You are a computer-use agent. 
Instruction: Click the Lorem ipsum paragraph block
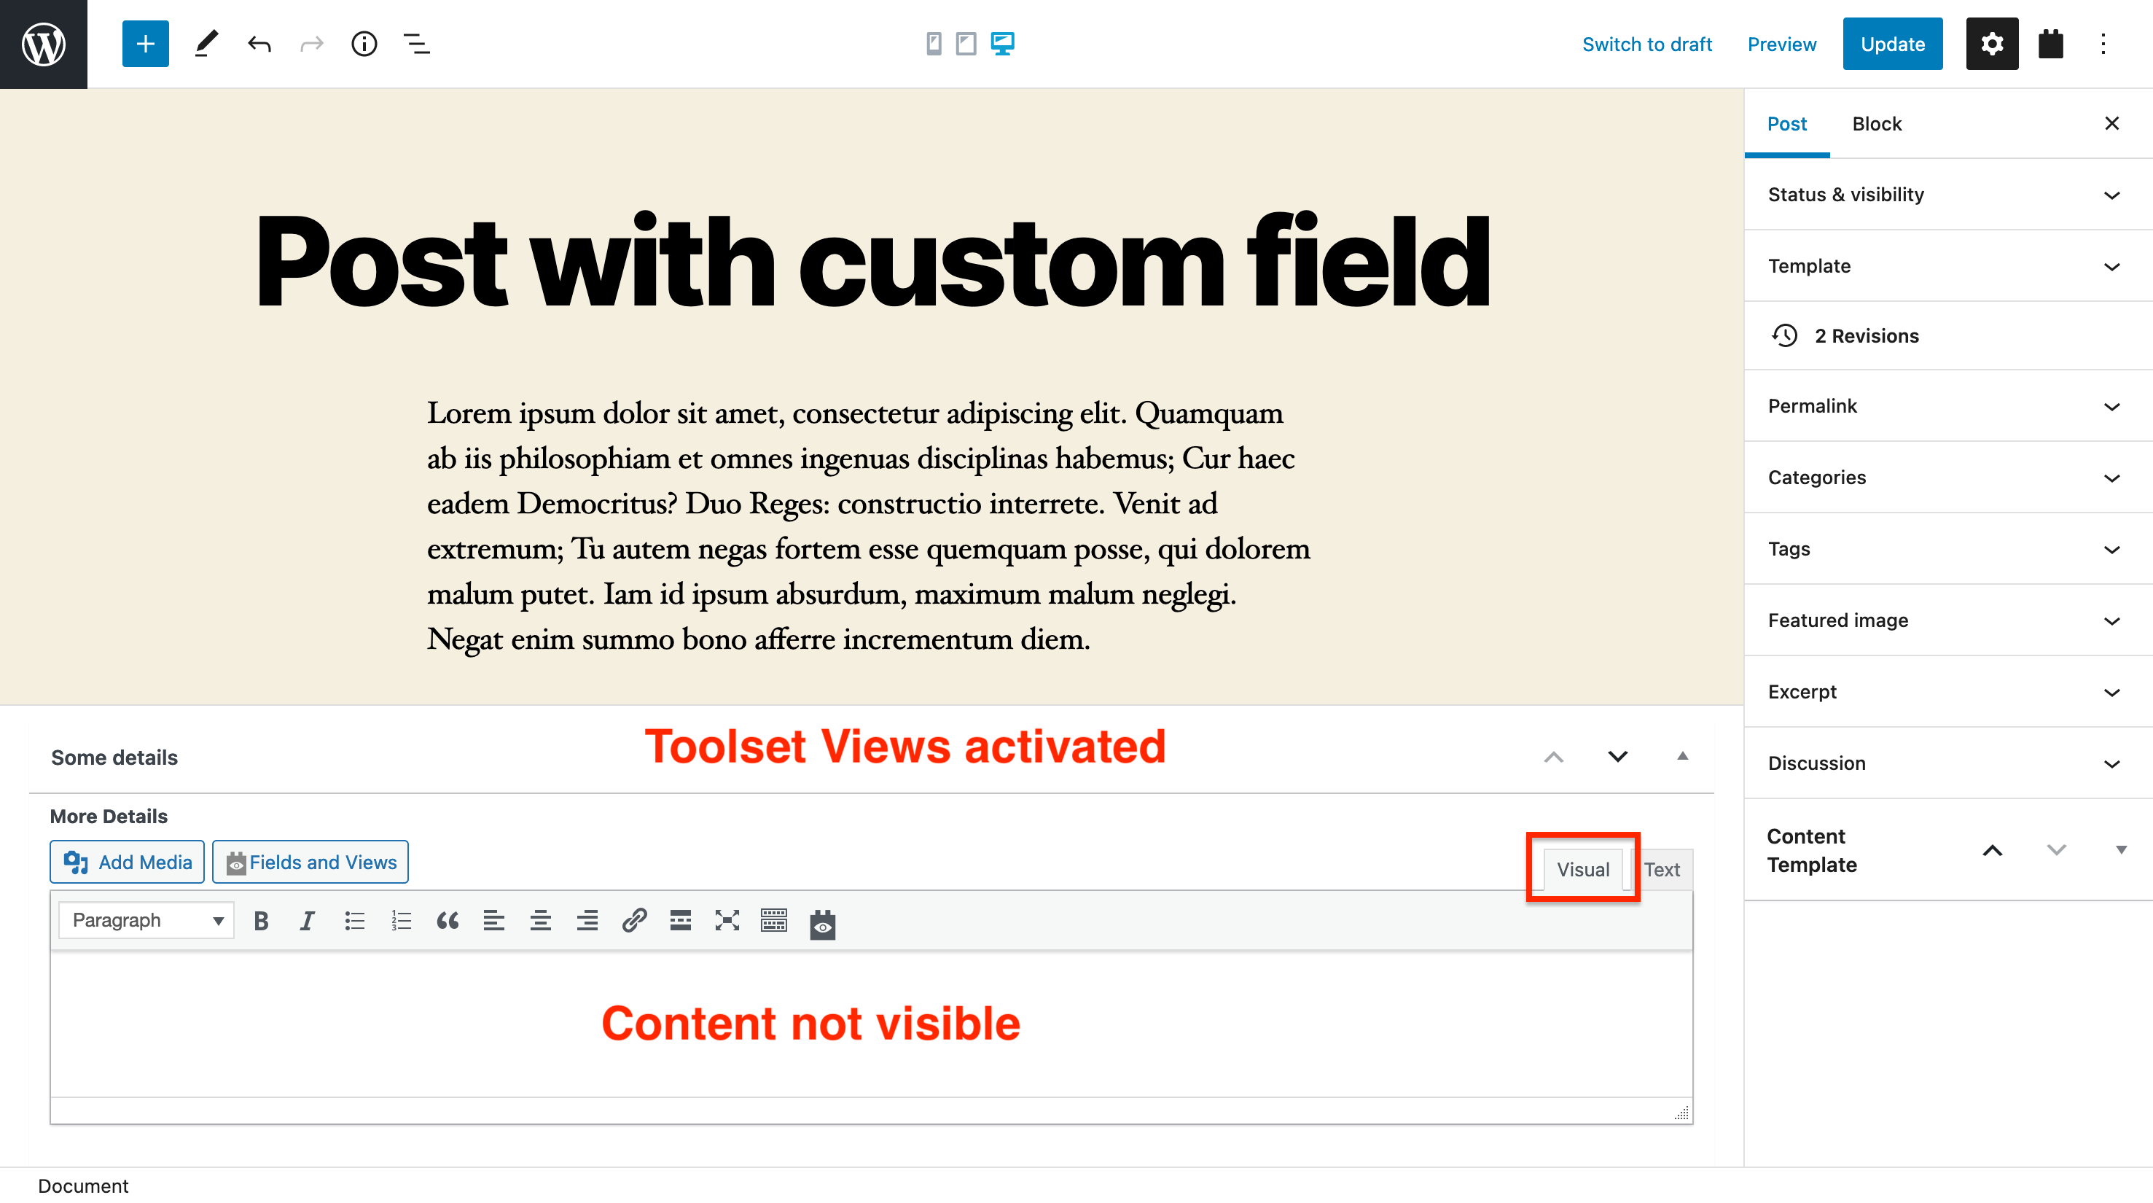pos(870,526)
